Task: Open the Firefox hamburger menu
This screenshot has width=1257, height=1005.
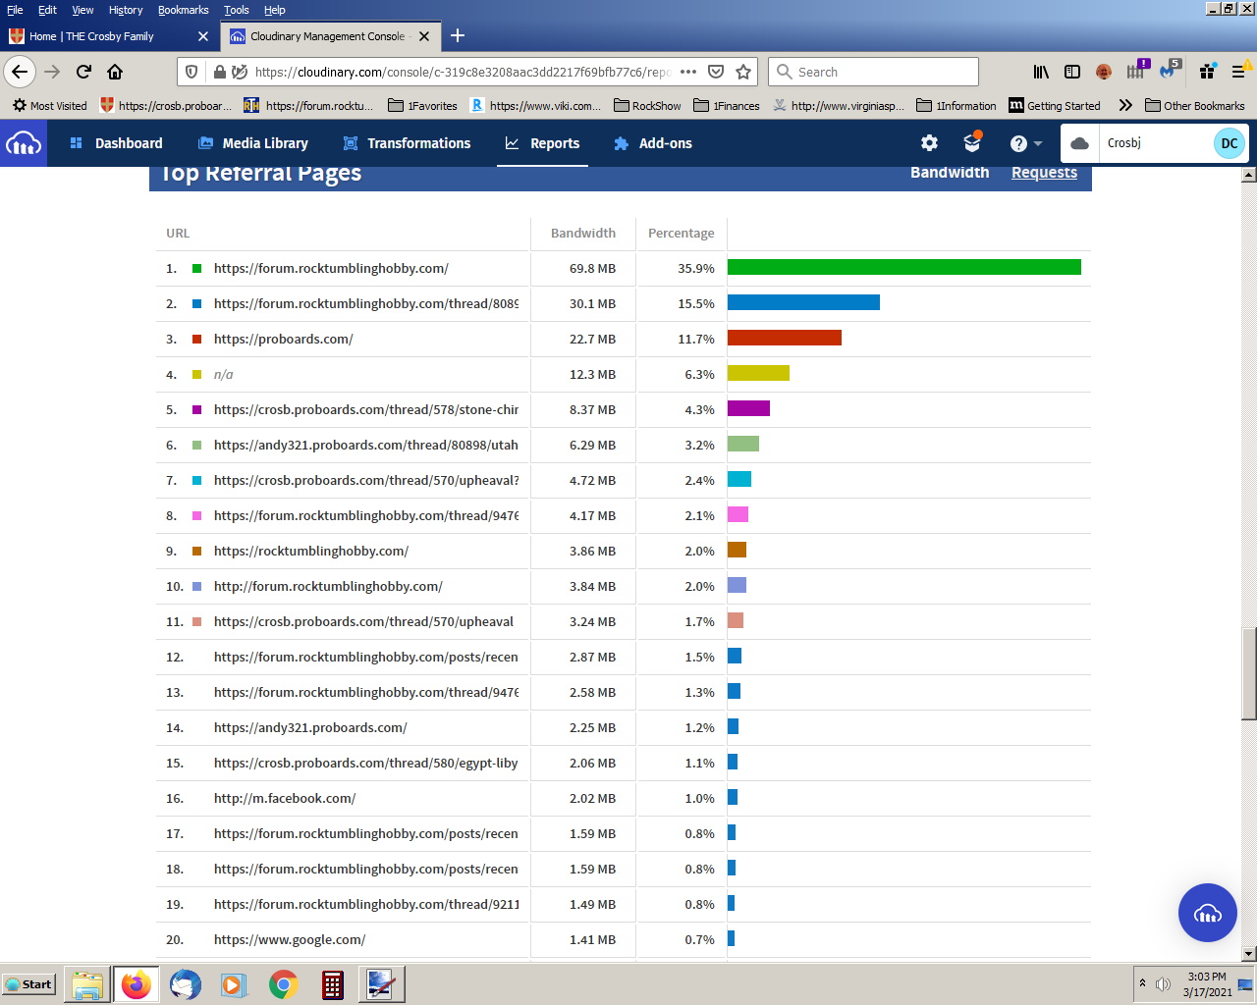Action: tap(1238, 72)
